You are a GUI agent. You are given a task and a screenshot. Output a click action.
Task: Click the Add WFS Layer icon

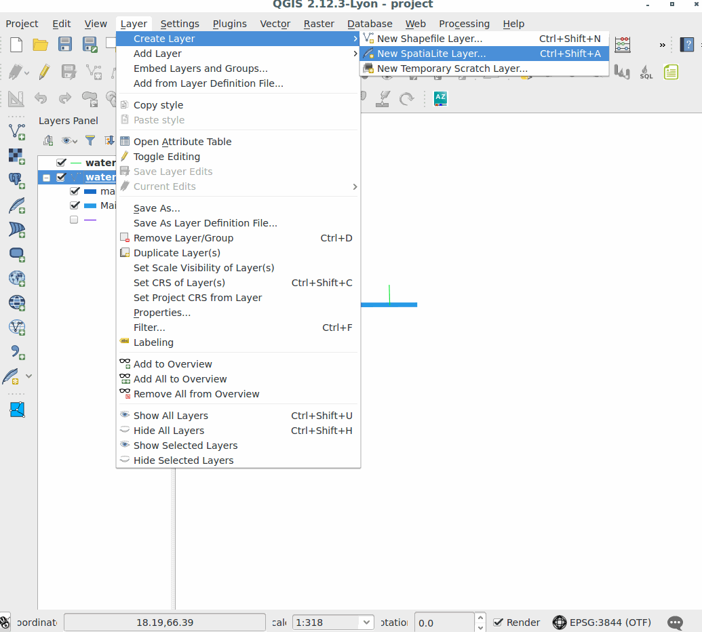pyautogui.click(x=17, y=328)
